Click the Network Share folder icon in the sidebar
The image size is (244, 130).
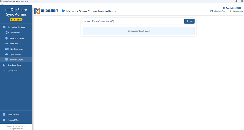pyautogui.click(x=7, y=60)
